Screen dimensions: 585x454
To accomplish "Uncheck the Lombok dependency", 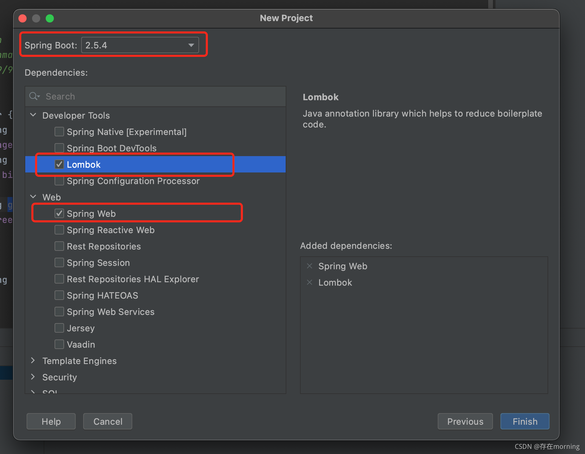I will click(59, 164).
